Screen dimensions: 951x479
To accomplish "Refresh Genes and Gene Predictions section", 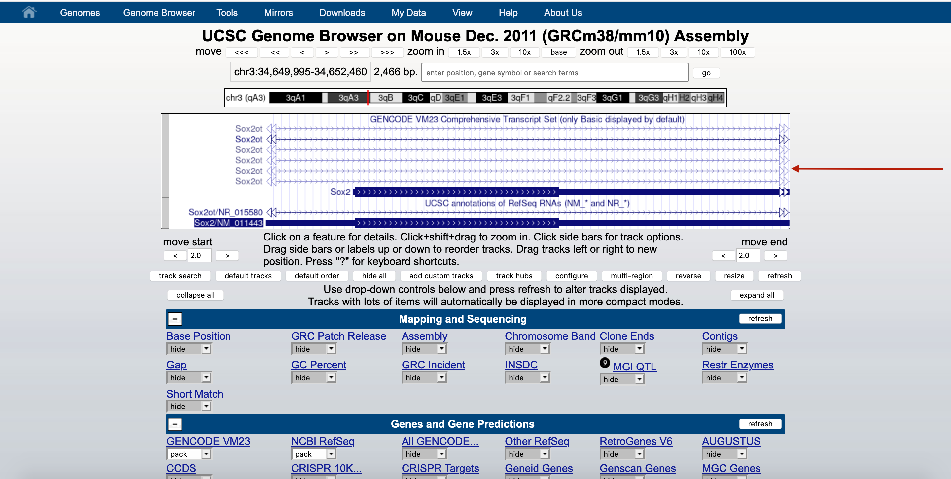I will 760,424.
